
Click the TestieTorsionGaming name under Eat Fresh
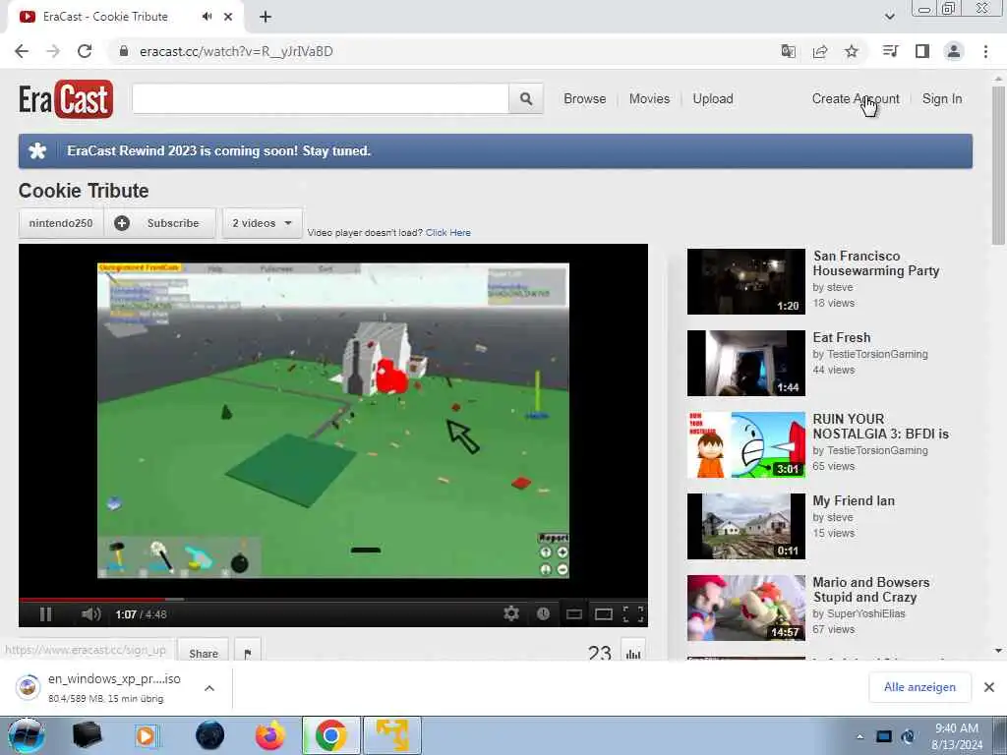point(876,354)
